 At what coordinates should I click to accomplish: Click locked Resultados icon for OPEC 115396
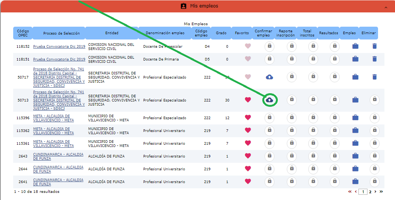coord(334,118)
